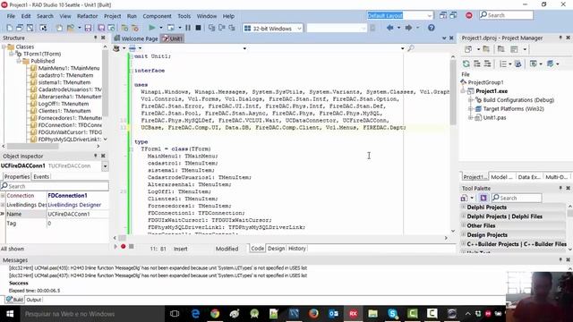Click Collapse All icon in Project Manager
Image resolution: width=573 pixels, height=322 pixels.
click(487, 64)
